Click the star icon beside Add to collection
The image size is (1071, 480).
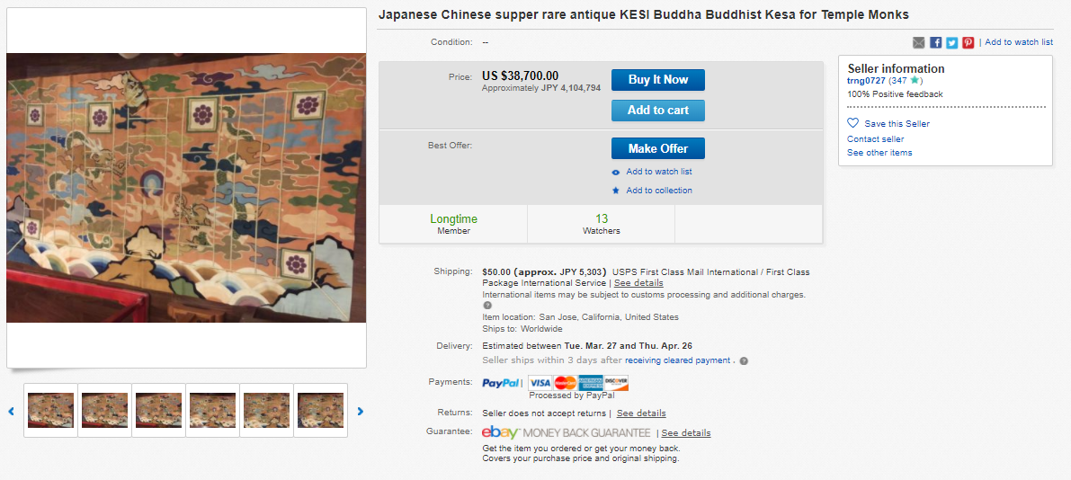pyautogui.click(x=616, y=191)
